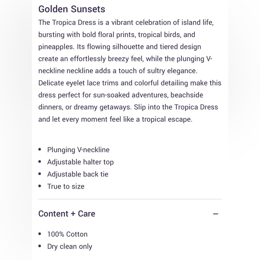Click the bullet dot beside Adjustable back tie

(x=40, y=174)
